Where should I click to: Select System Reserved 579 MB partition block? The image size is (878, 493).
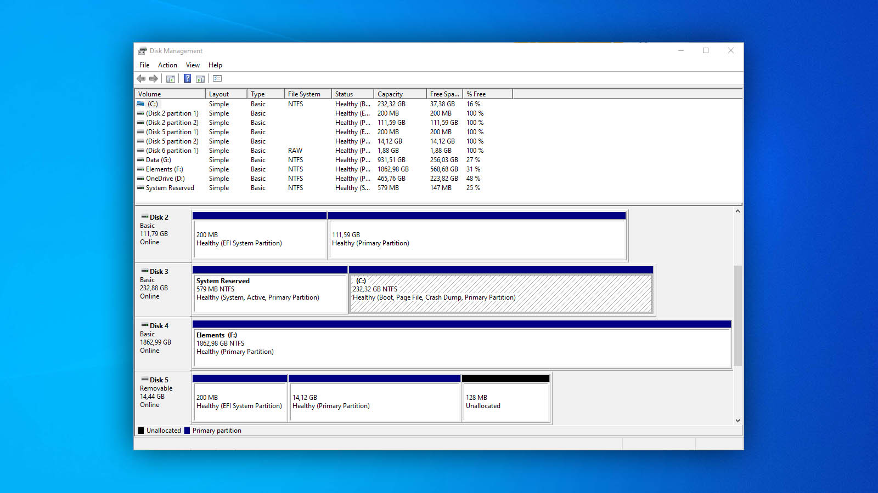pos(270,290)
